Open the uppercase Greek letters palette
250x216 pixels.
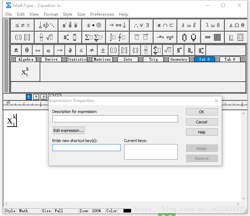[236, 25]
